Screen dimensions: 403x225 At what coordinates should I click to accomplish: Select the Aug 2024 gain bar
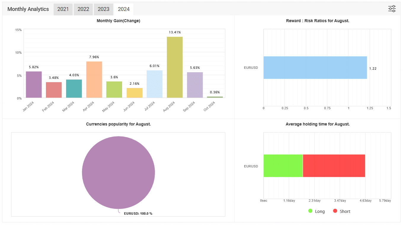pos(175,67)
